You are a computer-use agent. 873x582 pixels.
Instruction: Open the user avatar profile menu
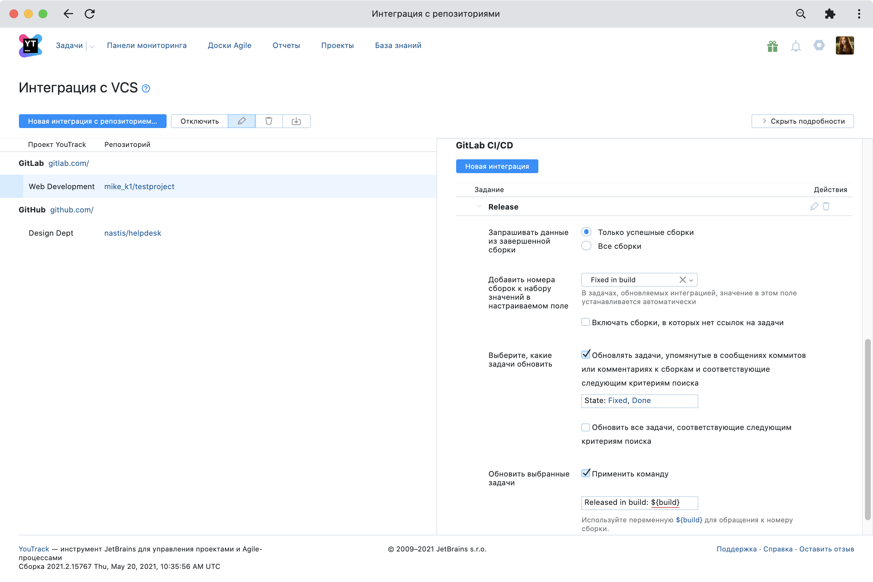[845, 45]
